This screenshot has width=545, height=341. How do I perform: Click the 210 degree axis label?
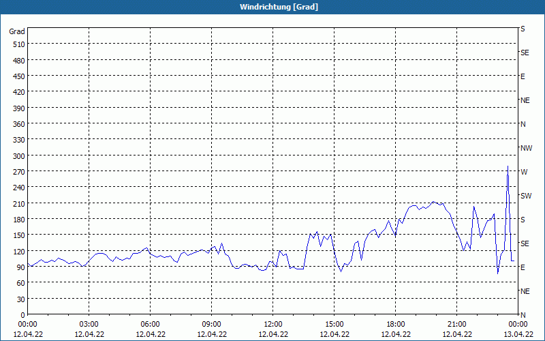19,203
